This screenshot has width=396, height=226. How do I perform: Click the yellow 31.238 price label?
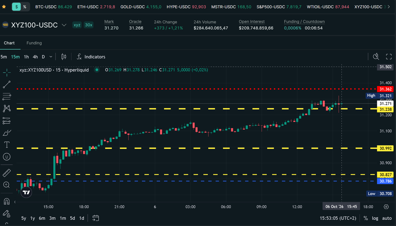coord(386,109)
